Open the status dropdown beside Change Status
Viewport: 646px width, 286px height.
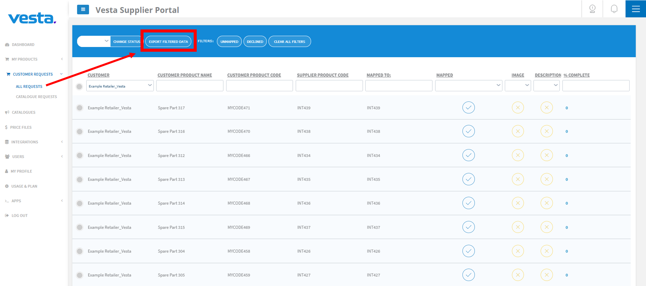(94, 41)
